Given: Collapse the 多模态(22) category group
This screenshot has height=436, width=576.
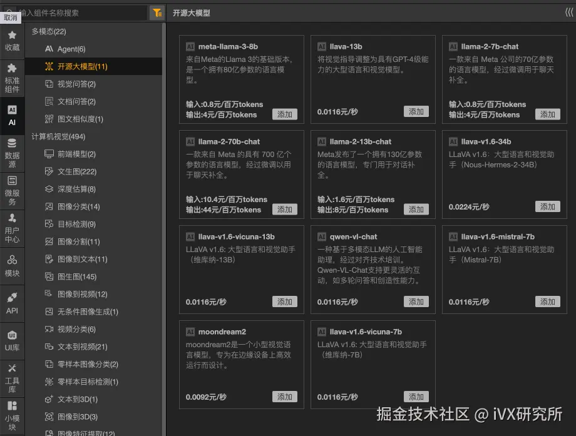Looking at the screenshot, I should 49,31.
